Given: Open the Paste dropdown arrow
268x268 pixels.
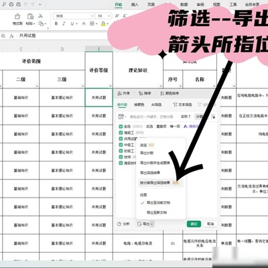Looking at the screenshot, I should [34, 23].
